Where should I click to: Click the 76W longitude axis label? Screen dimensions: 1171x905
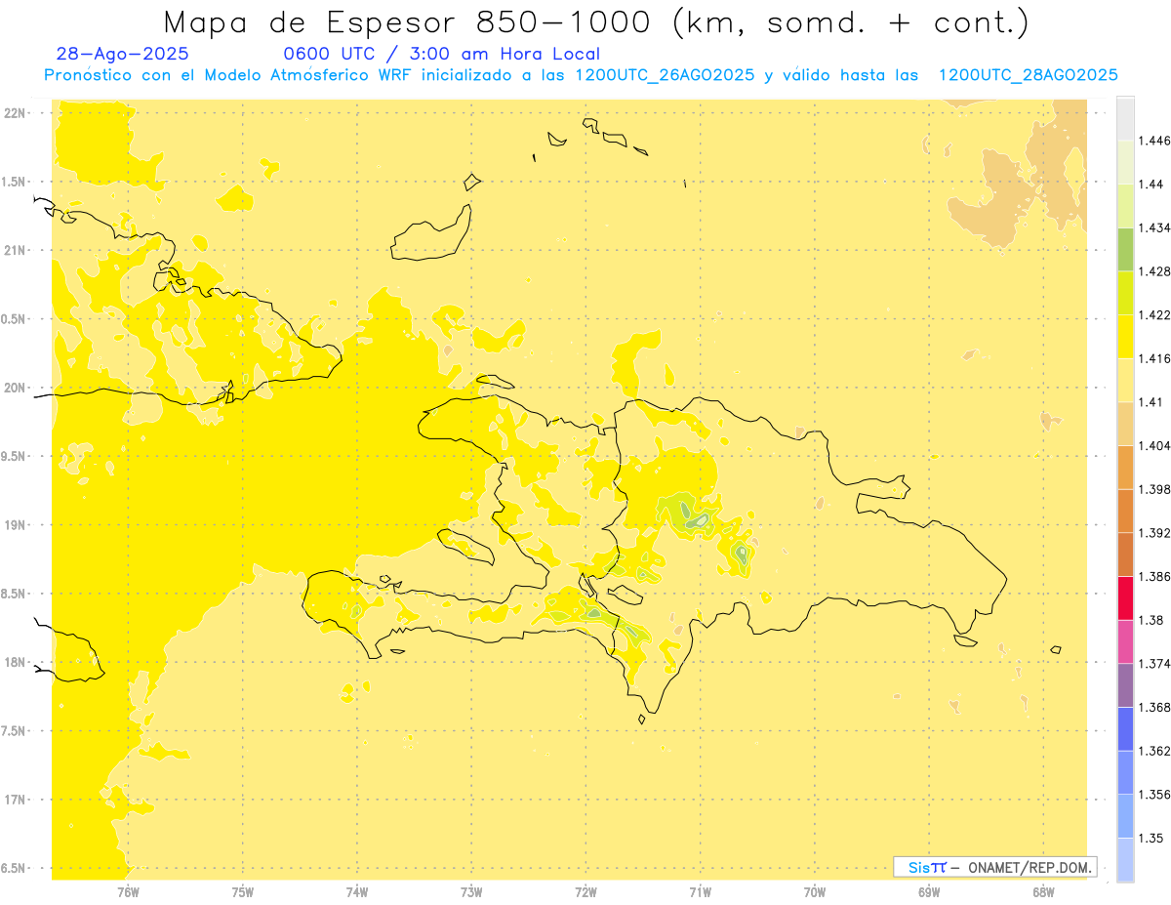click(128, 891)
